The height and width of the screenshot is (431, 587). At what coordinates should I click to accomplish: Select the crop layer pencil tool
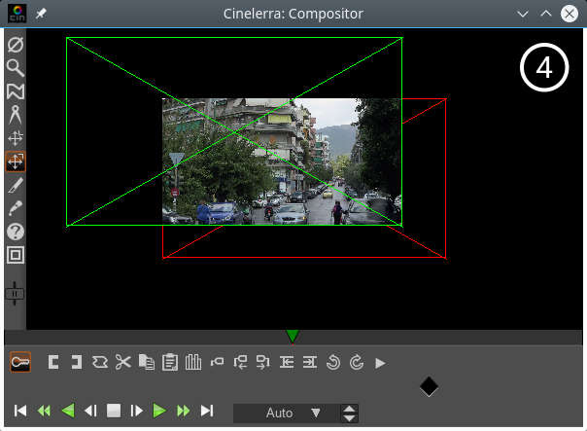(16, 185)
